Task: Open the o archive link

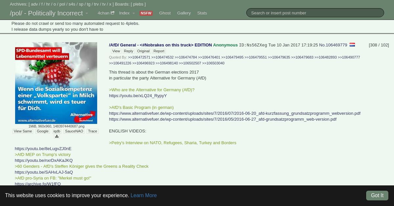Action: [55, 4]
